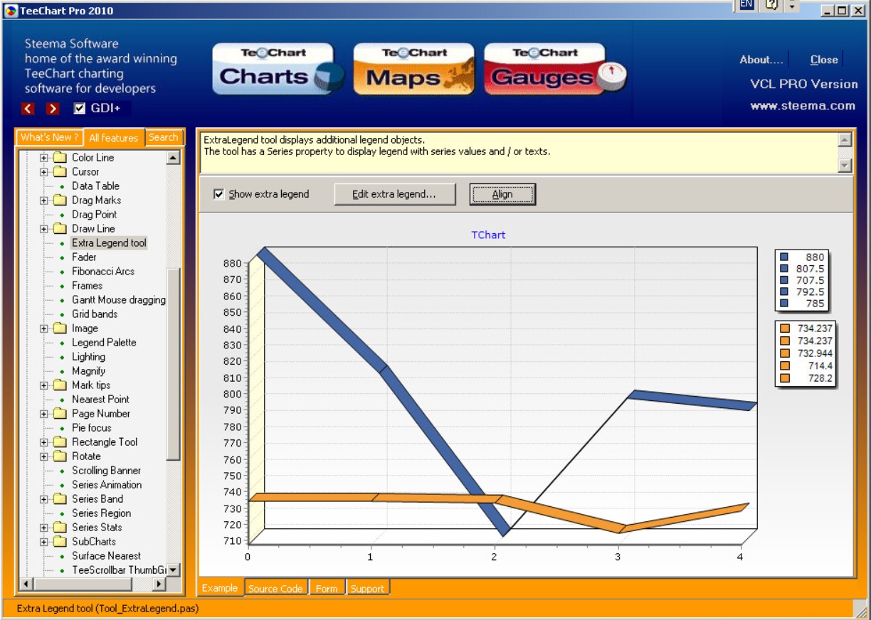Viewport: 871px width, 620px height.
Task: Click the TeeChart app icon in title bar
Action: coord(10,11)
